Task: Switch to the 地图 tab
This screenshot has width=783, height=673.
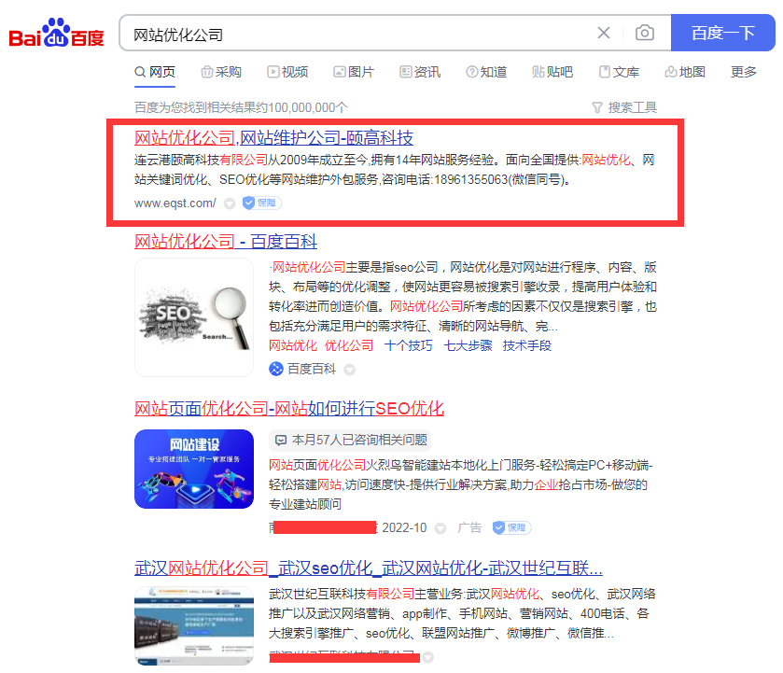Action: pos(685,73)
